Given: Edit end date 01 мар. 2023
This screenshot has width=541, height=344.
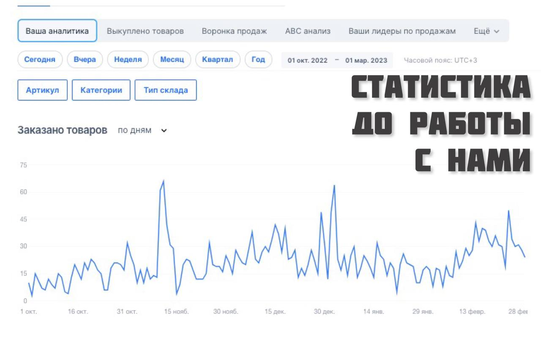Looking at the screenshot, I should 366,60.
